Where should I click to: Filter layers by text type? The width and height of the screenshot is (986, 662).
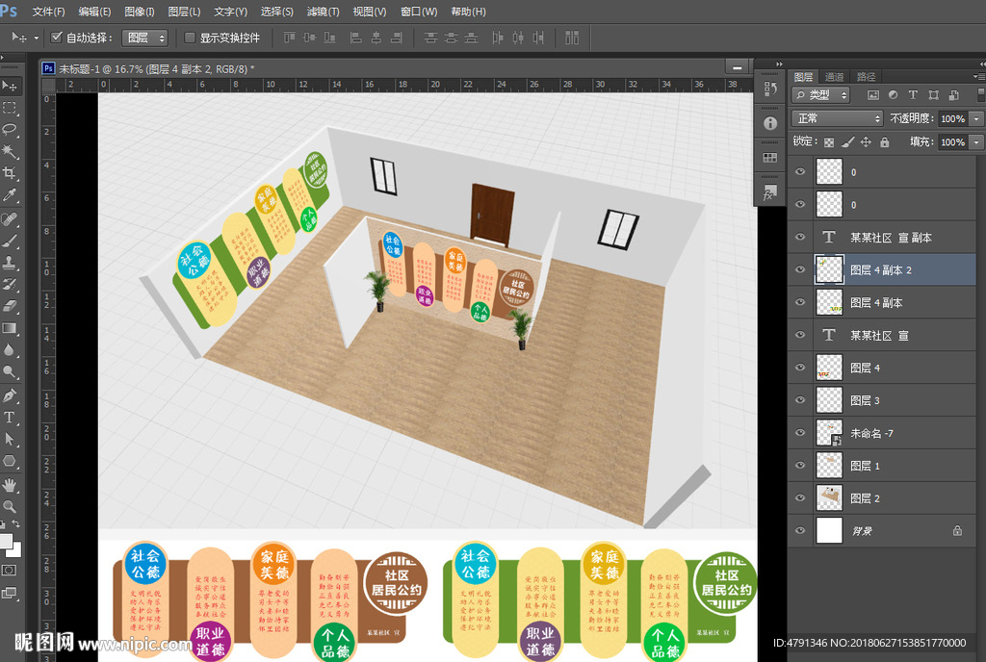click(x=913, y=95)
